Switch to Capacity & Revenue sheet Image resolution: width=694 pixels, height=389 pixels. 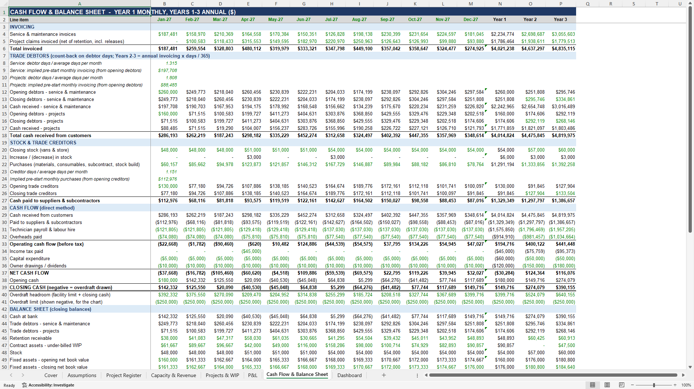(174, 375)
